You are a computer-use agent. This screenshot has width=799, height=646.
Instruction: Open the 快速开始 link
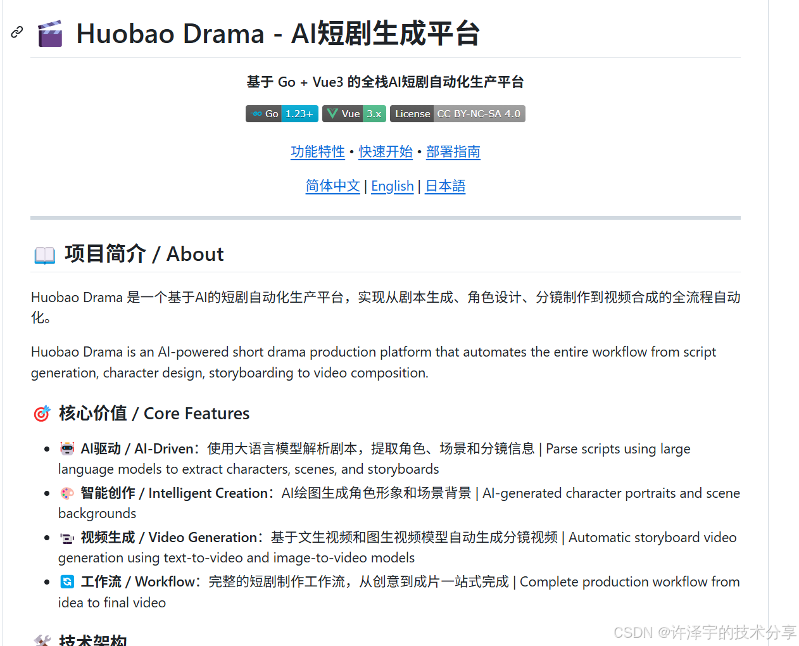pyautogui.click(x=386, y=152)
